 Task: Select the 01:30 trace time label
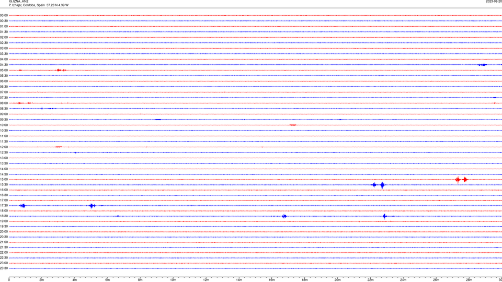pos(4,32)
